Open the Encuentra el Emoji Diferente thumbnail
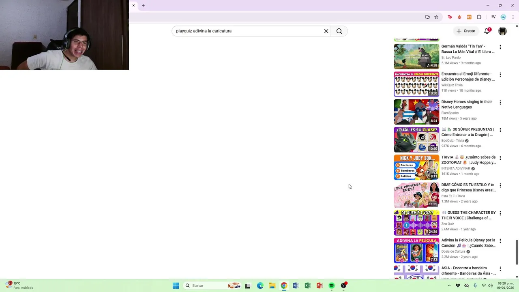Screen dimensions: 519x292 click(x=416, y=84)
